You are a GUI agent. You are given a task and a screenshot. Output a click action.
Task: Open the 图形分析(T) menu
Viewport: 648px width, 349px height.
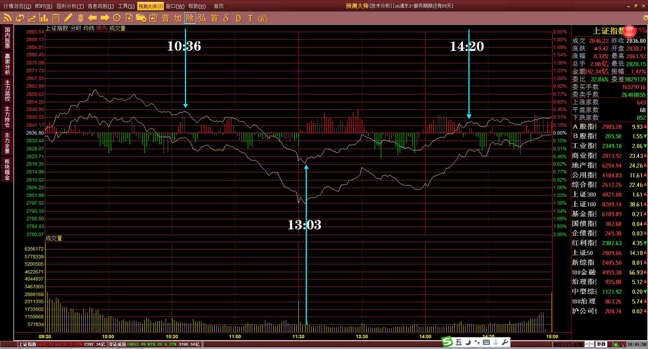[x=70, y=6]
